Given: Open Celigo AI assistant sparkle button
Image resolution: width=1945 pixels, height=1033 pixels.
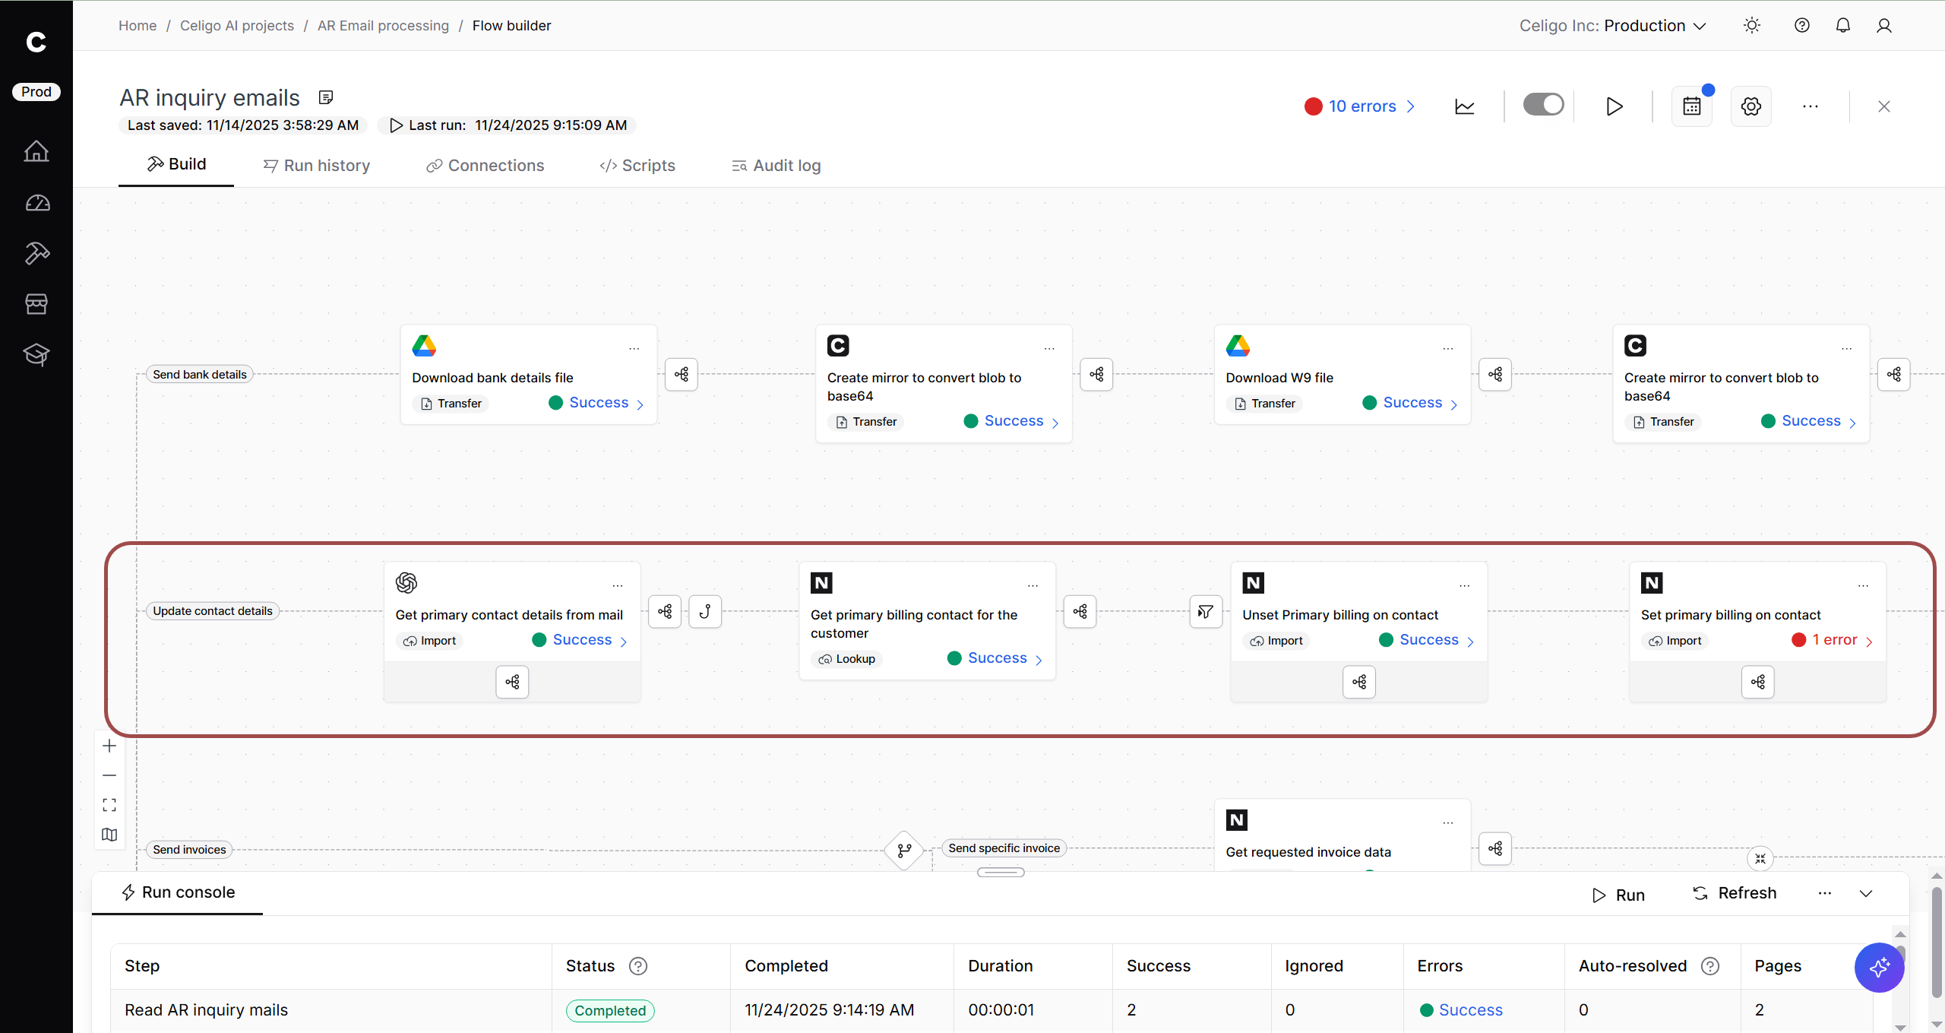Looking at the screenshot, I should click(x=1879, y=967).
